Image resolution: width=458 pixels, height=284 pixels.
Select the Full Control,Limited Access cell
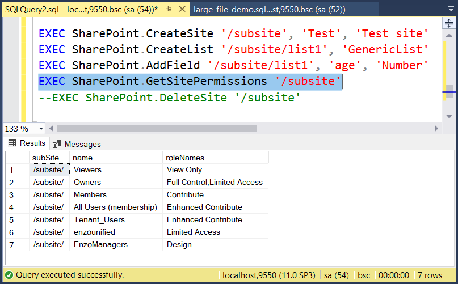coord(216,183)
